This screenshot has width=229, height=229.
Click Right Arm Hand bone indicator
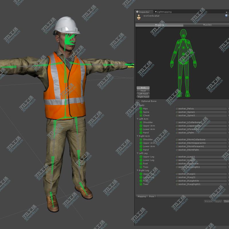point(141,150)
